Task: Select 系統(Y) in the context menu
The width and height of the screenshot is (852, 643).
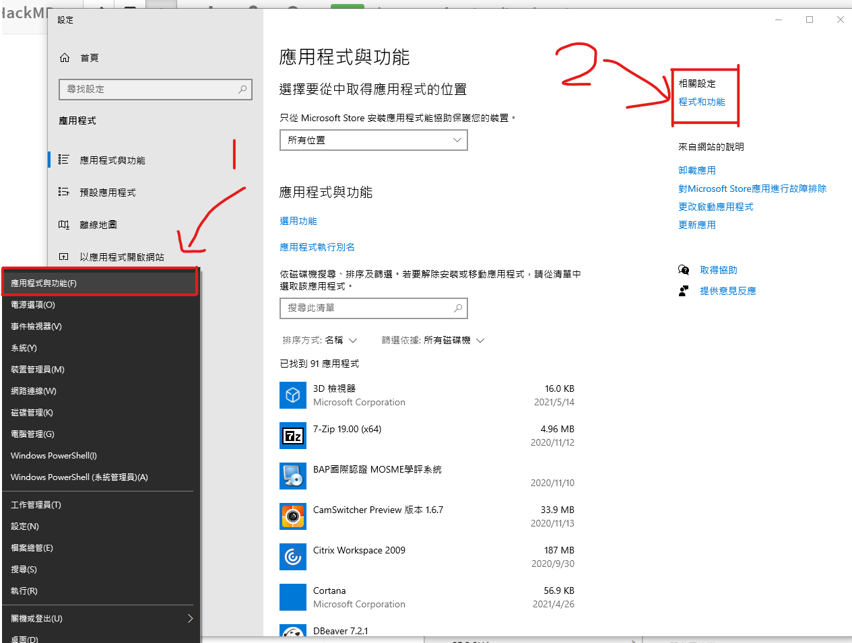Action: (100, 347)
